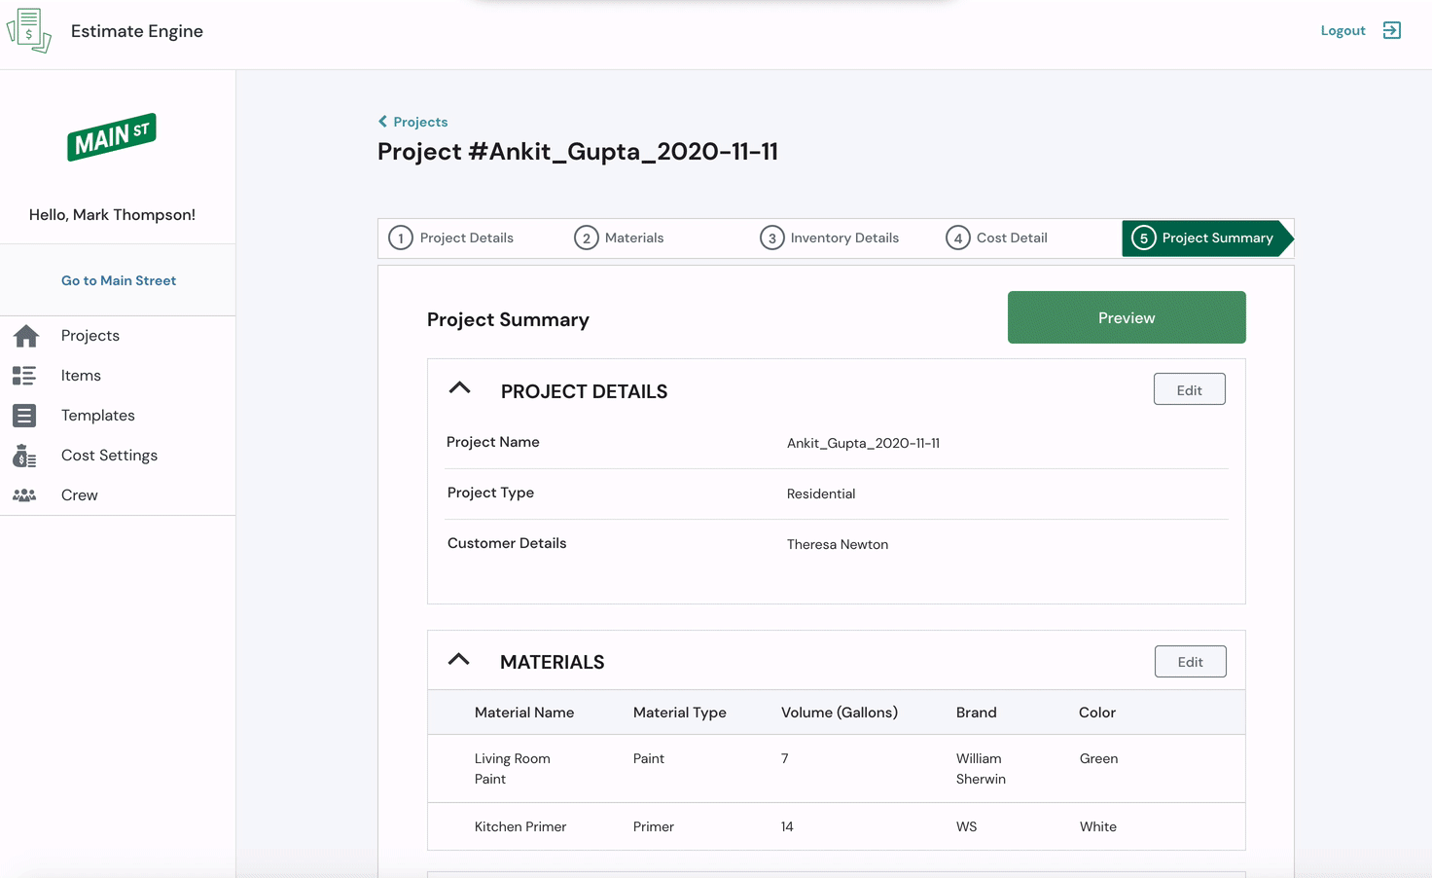Click the Brand column header
Image resolution: width=1432 pixels, height=878 pixels.
976,713
